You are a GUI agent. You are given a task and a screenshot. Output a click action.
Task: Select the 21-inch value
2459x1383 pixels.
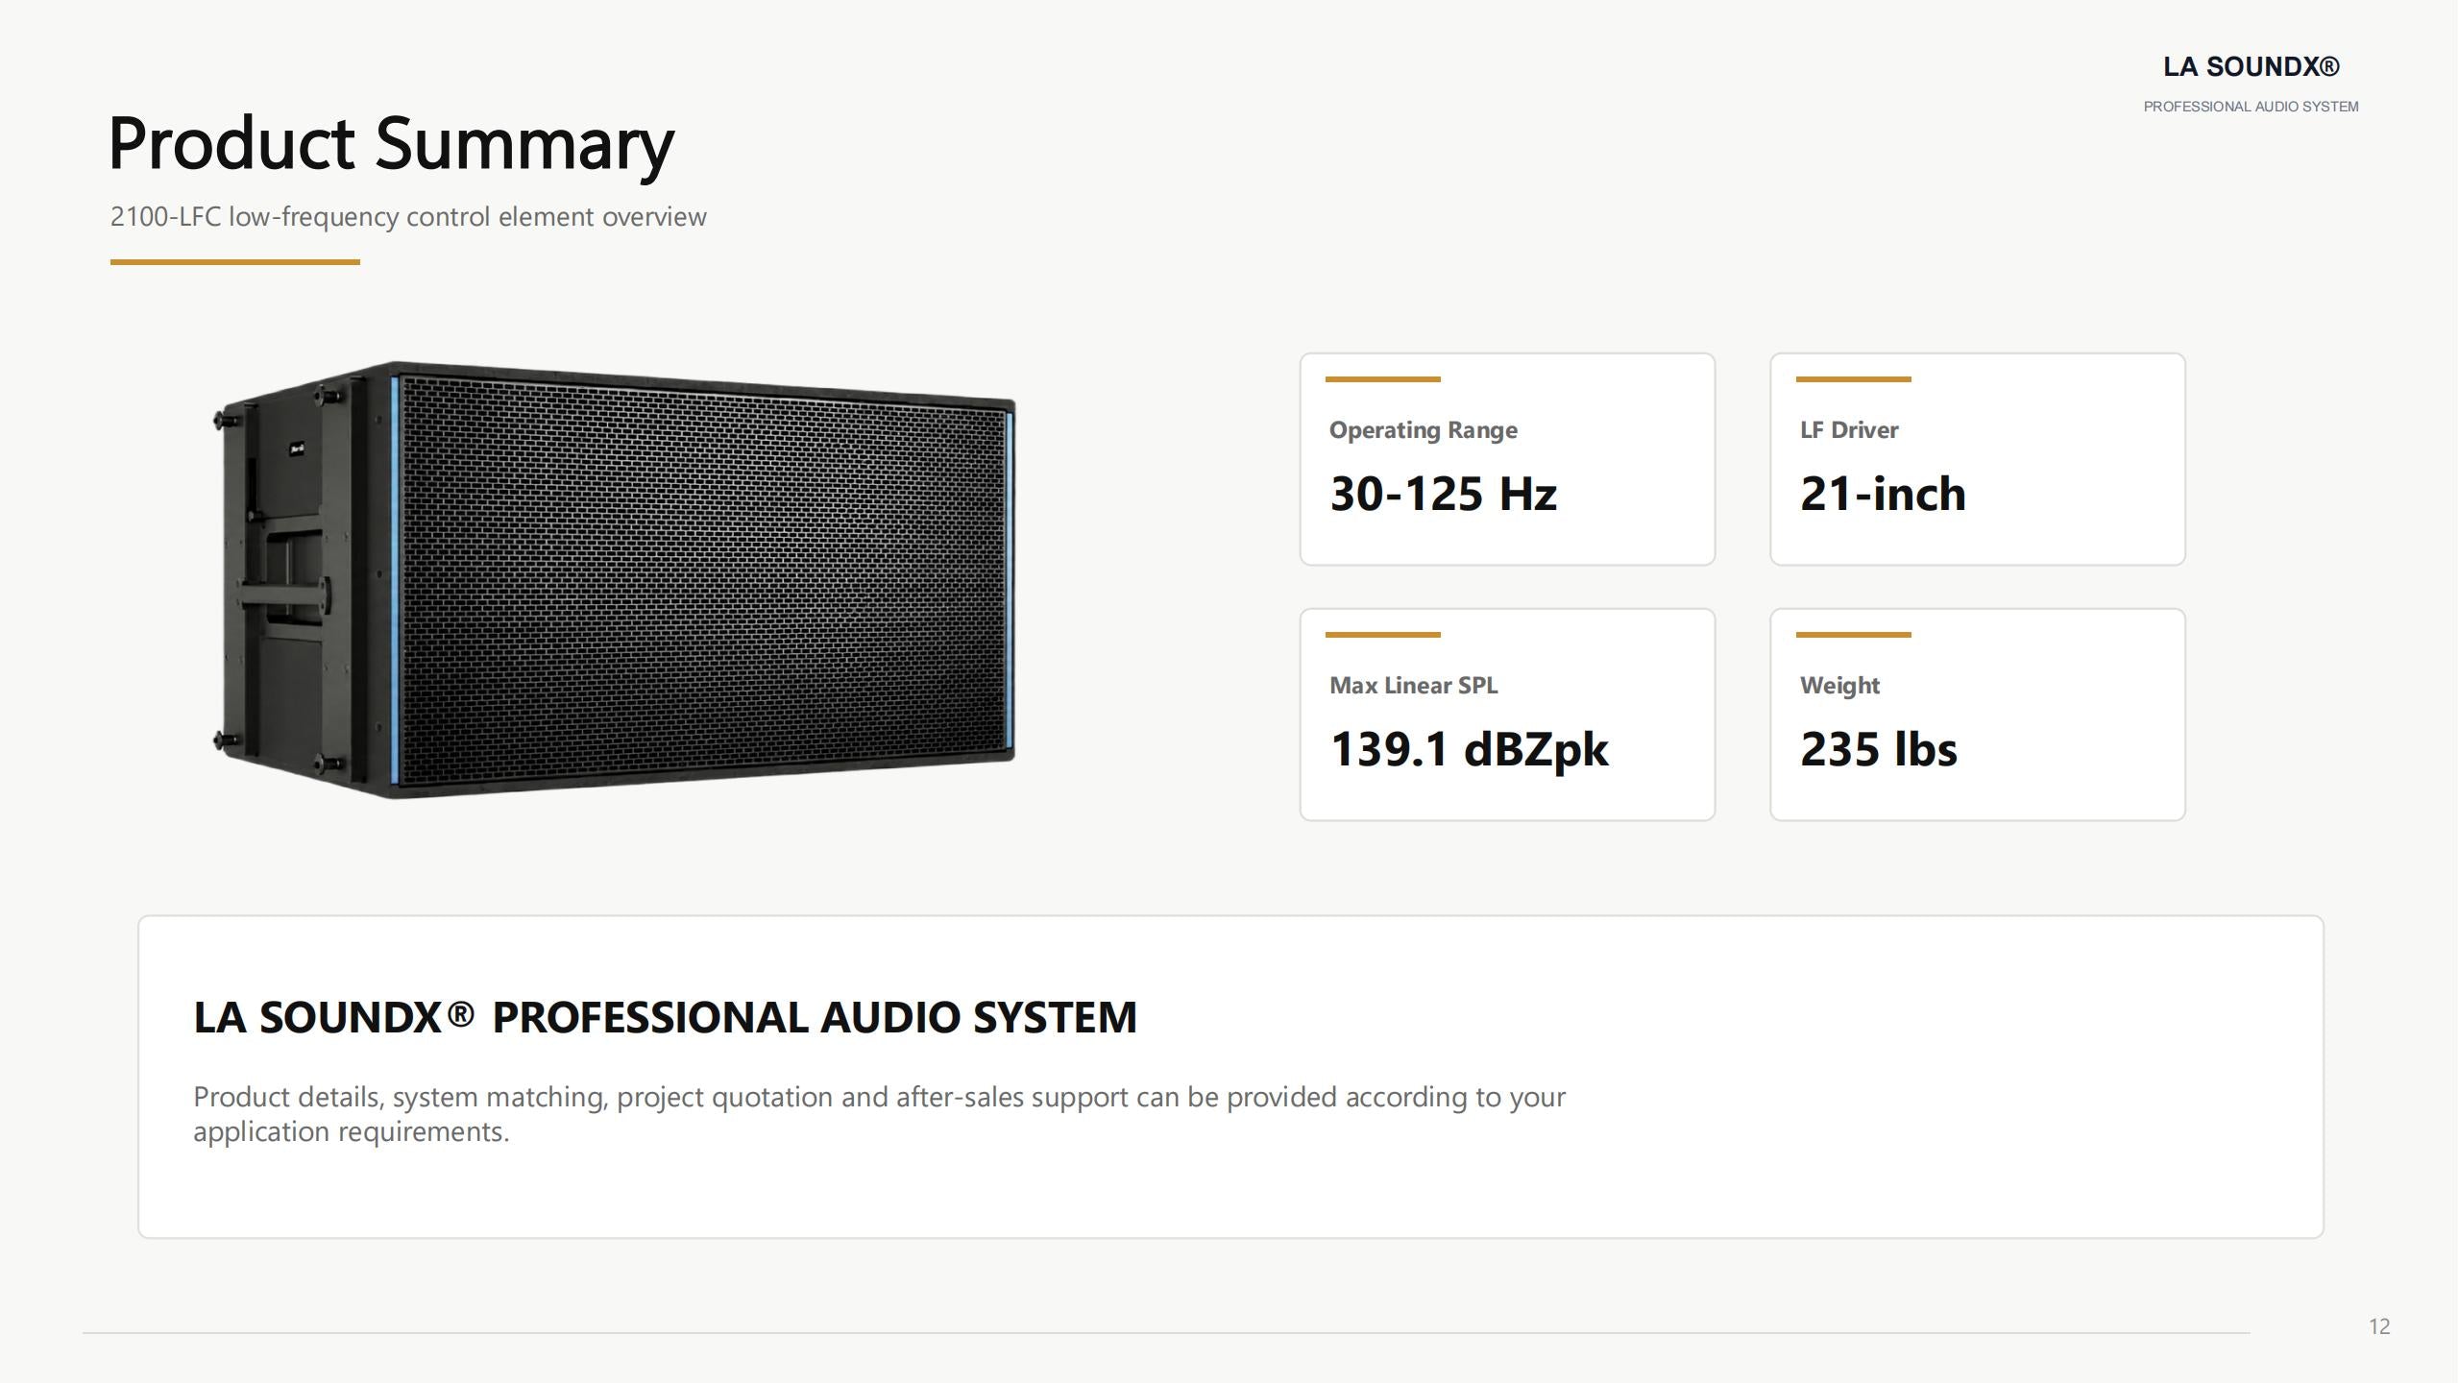coord(1882,494)
